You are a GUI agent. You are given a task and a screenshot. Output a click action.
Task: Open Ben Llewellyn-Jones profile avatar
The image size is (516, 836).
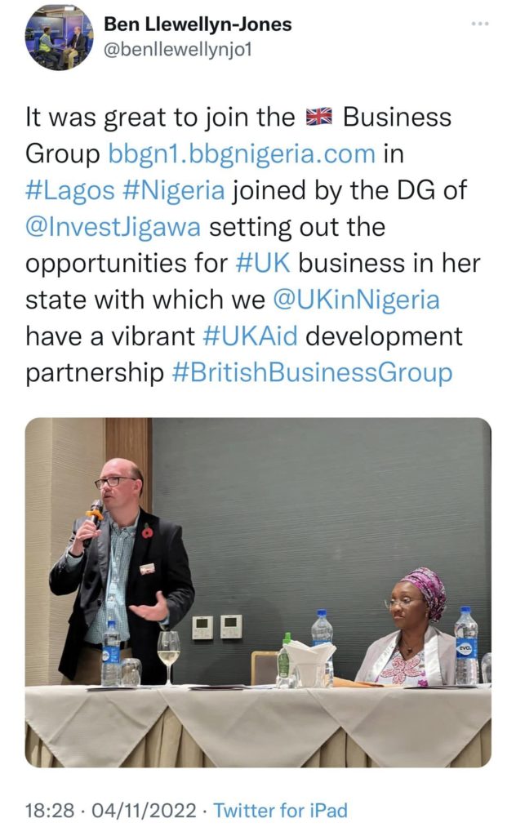point(59,38)
